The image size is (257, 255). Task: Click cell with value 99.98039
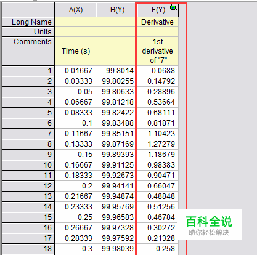click(116, 249)
